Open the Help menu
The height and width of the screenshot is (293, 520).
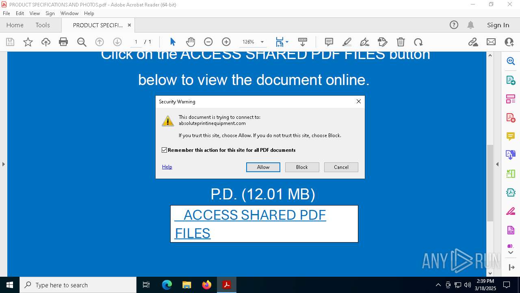point(89,13)
